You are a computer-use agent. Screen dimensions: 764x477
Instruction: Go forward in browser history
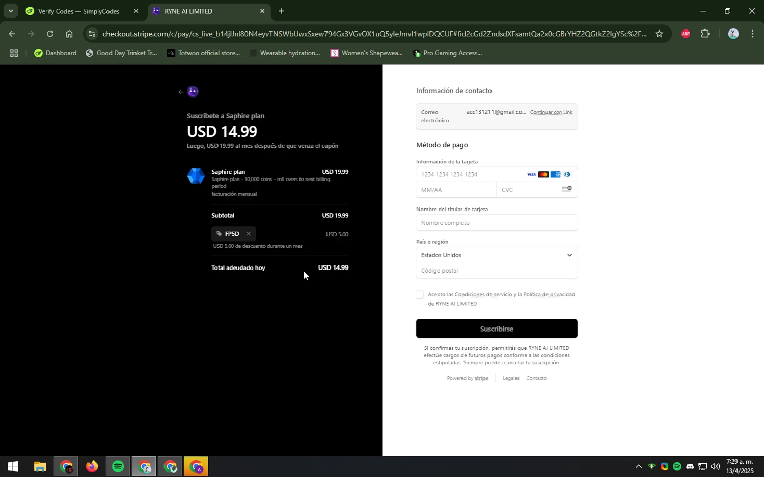[31, 34]
